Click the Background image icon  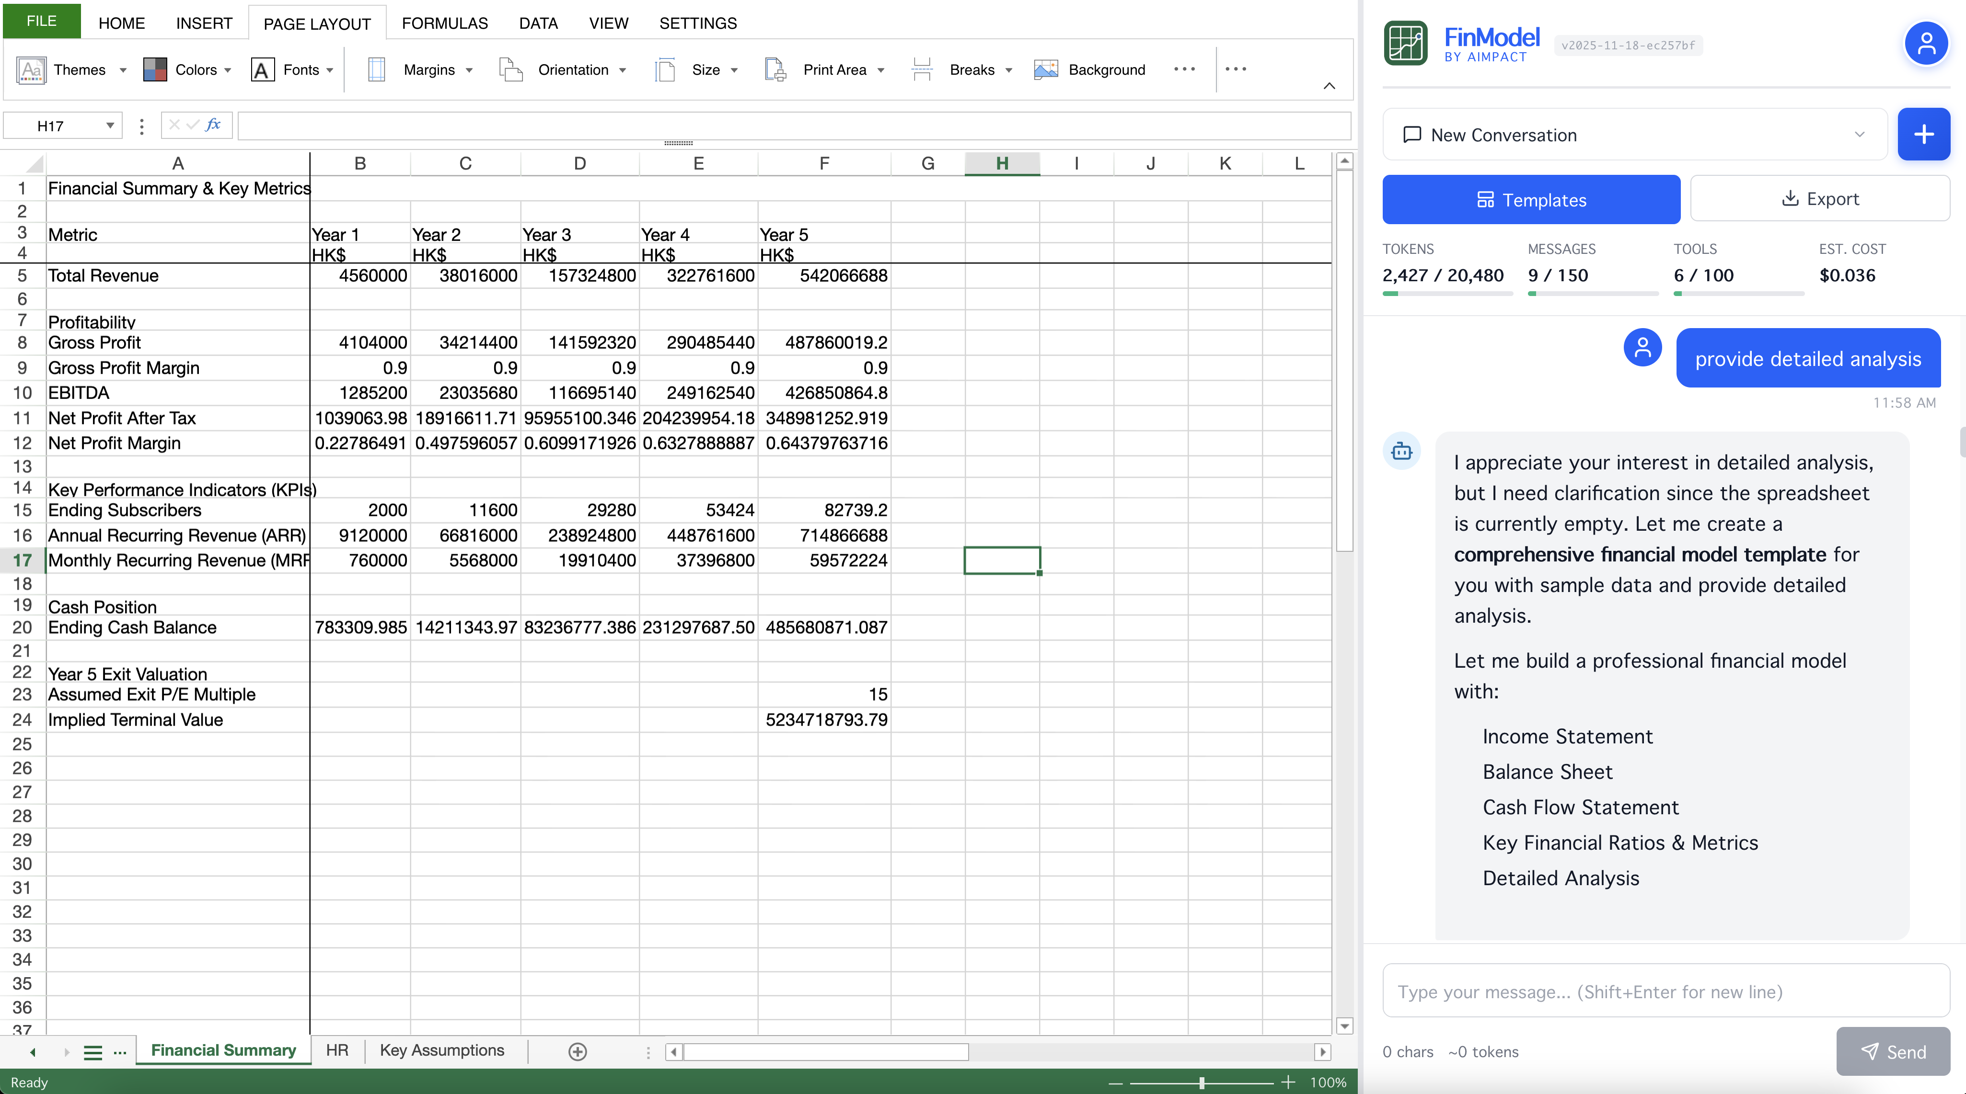coord(1046,70)
